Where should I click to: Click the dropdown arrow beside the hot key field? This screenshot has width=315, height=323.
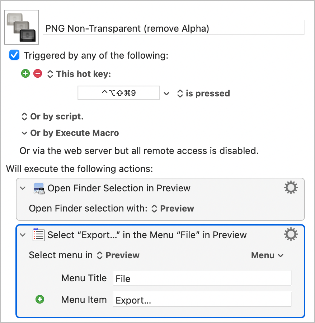166,94
